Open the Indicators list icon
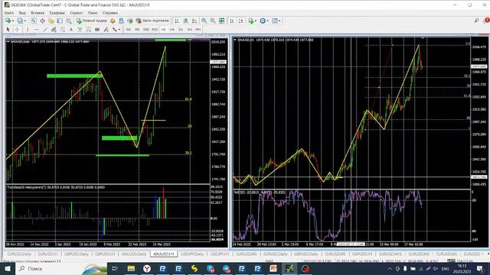Viewport: 490px width, 275px height. coord(250,21)
